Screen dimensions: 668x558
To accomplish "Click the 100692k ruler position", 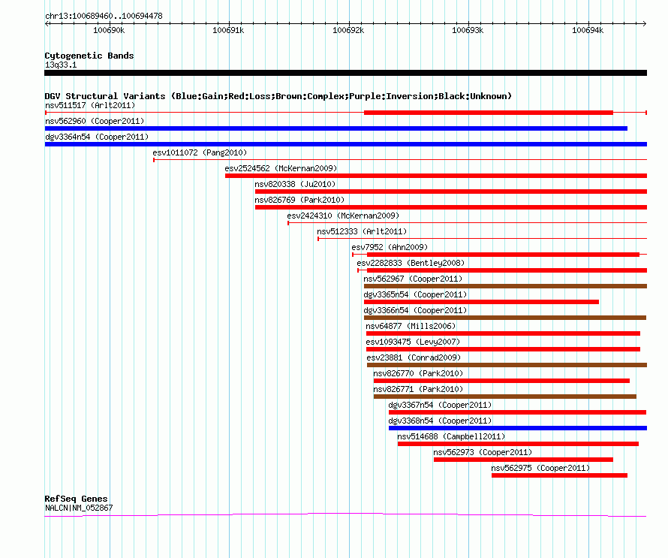I will [348, 30].
